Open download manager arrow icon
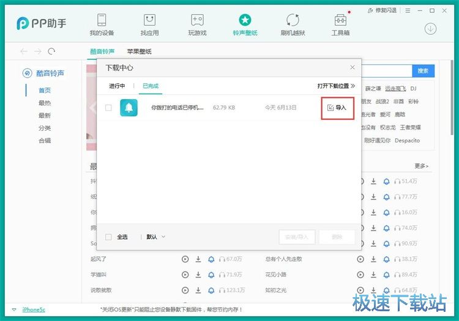Screen dimensions: 459x321 pyautogui.click(x=430, y=29)
